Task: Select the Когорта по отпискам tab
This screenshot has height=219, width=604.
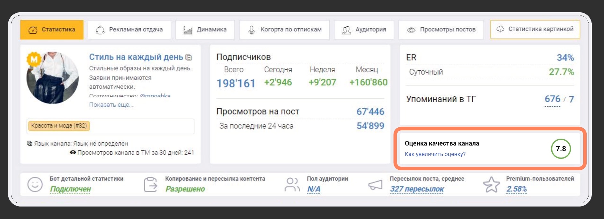Action: click(284, 30)
